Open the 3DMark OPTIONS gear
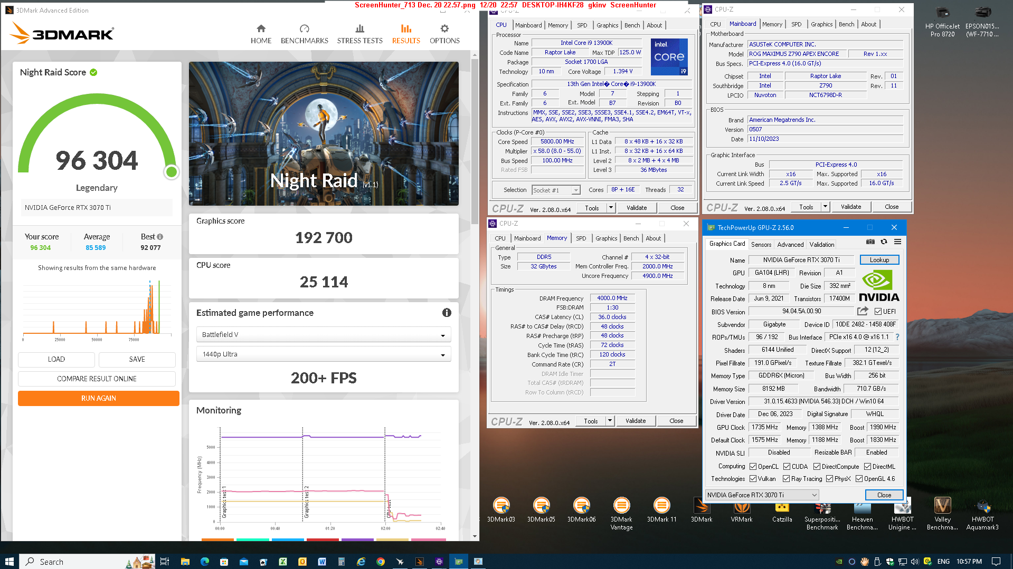 point(444,34)
